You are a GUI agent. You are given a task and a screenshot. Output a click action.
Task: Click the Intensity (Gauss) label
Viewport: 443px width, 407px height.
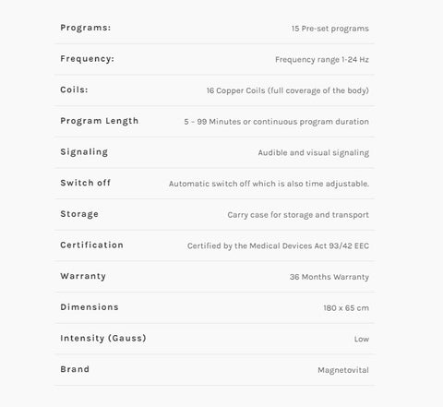click(103, 338)
